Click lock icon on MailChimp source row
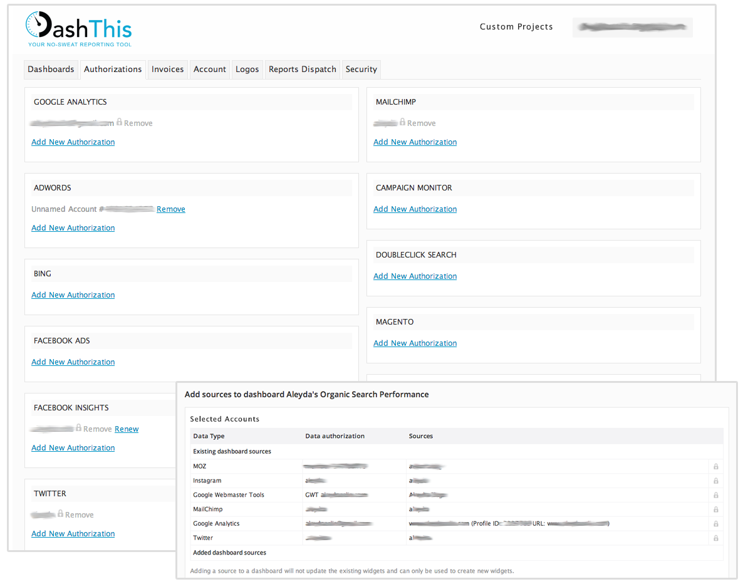Viewport: 748px width, 584px height. [x=716, y=509]
